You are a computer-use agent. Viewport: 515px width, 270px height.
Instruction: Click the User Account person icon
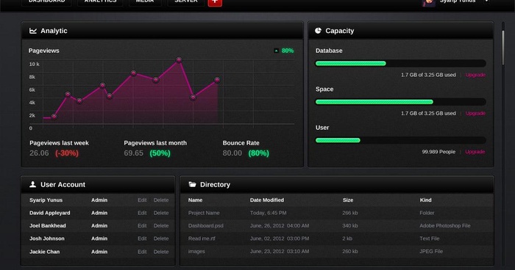(33, 184)
